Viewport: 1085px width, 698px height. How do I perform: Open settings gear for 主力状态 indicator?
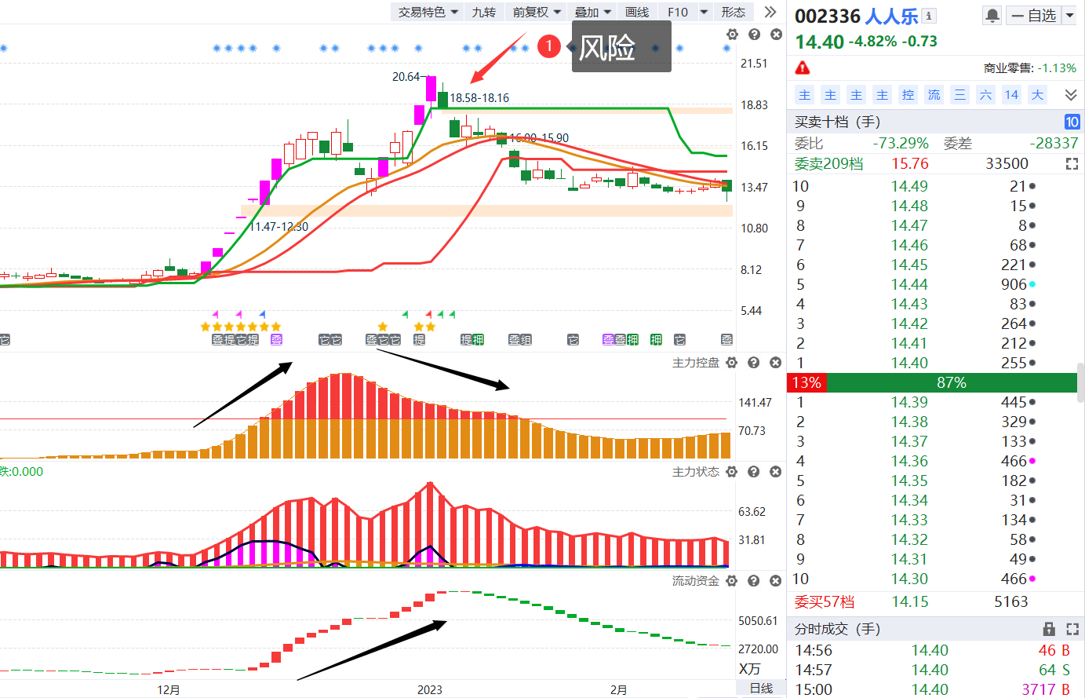click(732, 472)
